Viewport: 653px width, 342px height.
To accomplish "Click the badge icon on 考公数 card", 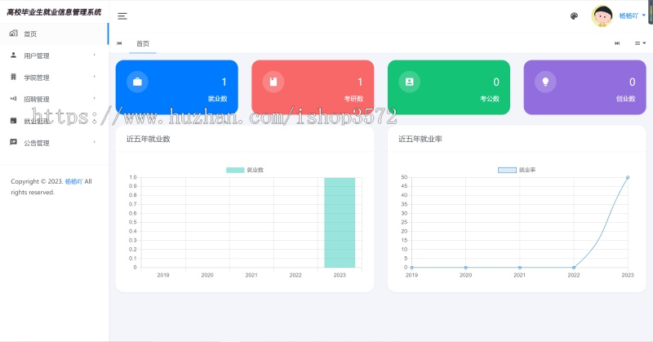I will [410, 82].
